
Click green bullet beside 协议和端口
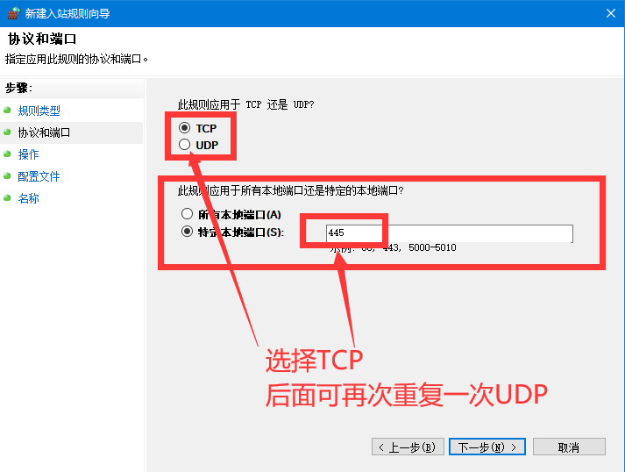point(7,132)
